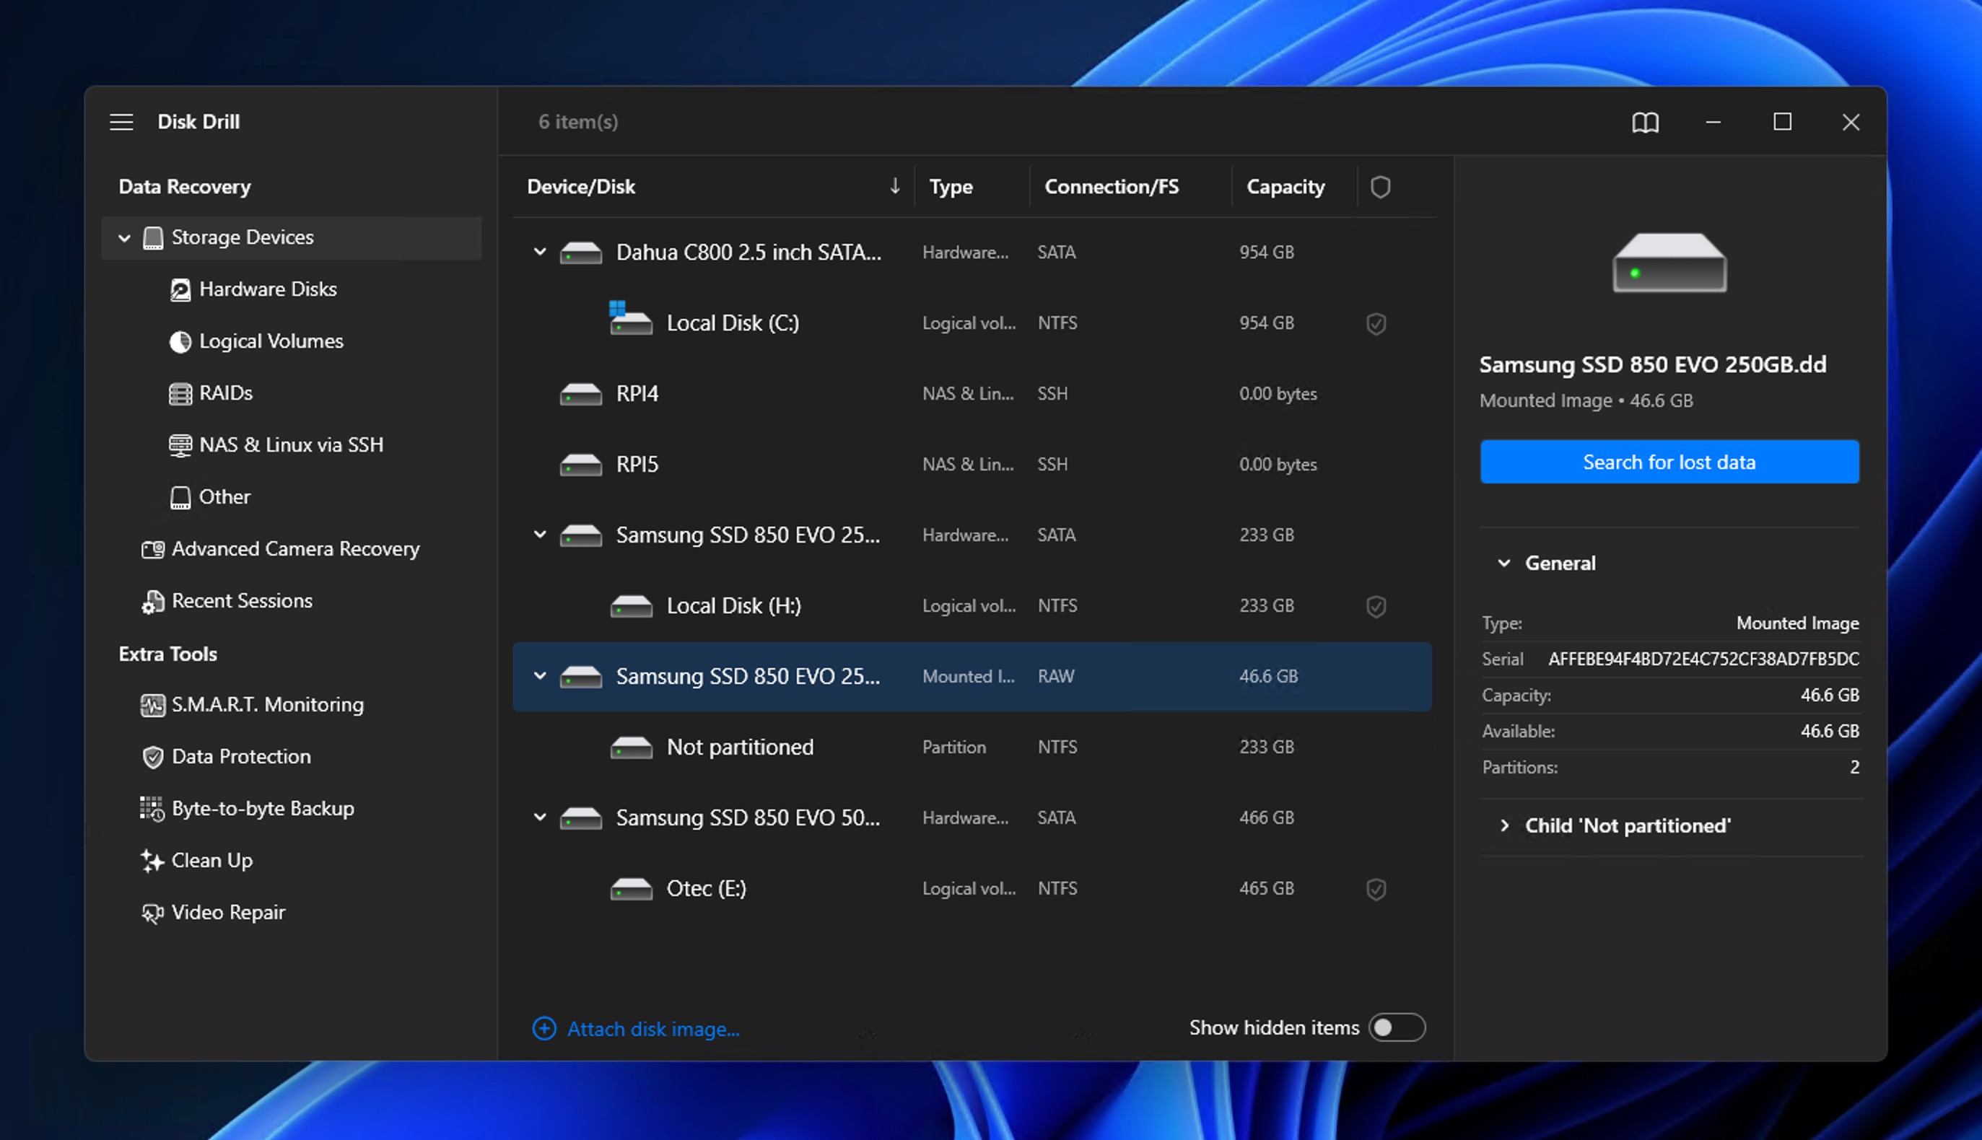1982x1140 pixels.
Task: Select the RPI5 row
Action: (x=972, y=465)
